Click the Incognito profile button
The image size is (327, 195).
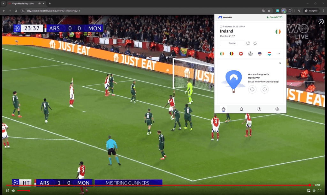click(311, 11)
